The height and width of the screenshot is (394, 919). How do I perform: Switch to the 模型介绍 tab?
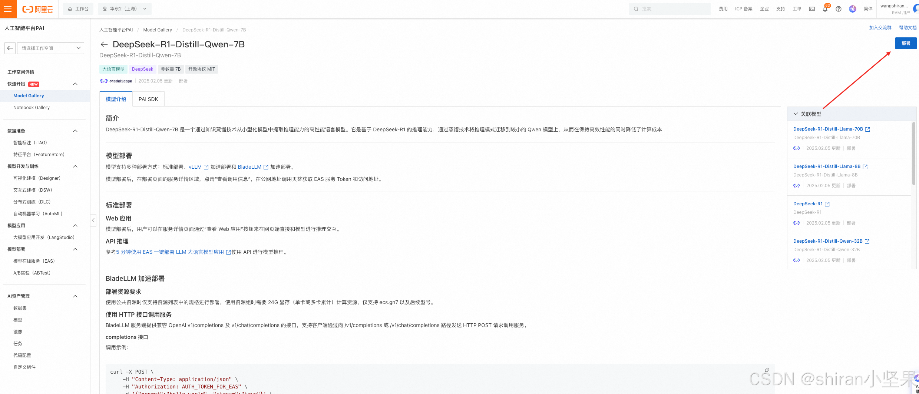[116, 99]
